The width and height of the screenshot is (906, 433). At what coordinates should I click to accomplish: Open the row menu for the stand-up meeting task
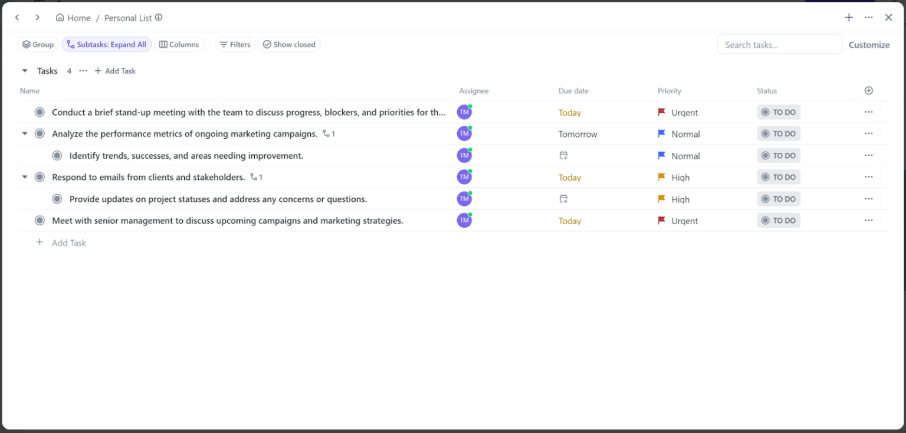(x=868, y=112)
